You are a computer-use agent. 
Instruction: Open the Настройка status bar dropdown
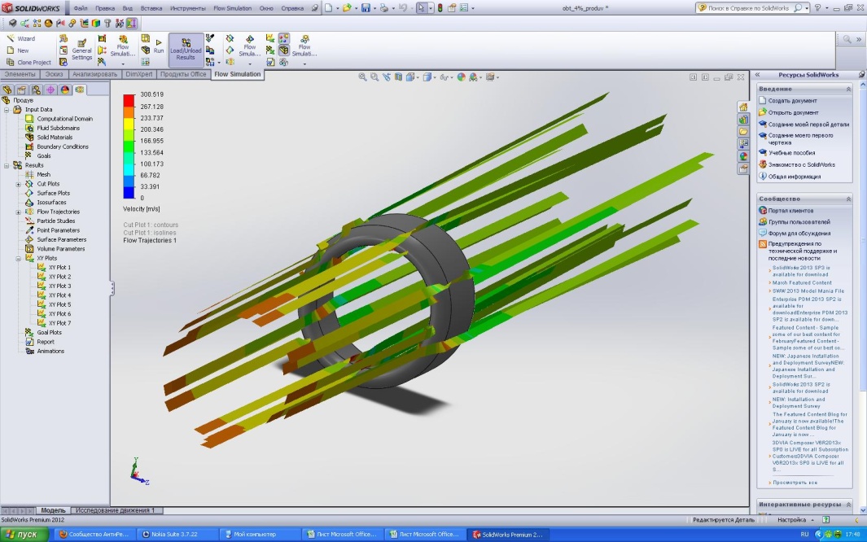(x=795, y=520)
